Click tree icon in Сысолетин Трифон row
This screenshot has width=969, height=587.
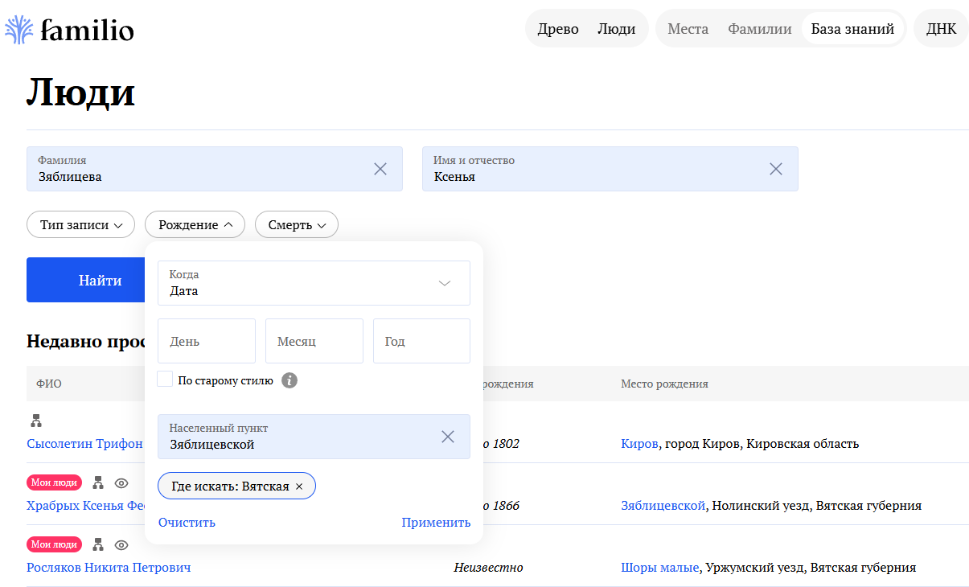tap(35, 421)
